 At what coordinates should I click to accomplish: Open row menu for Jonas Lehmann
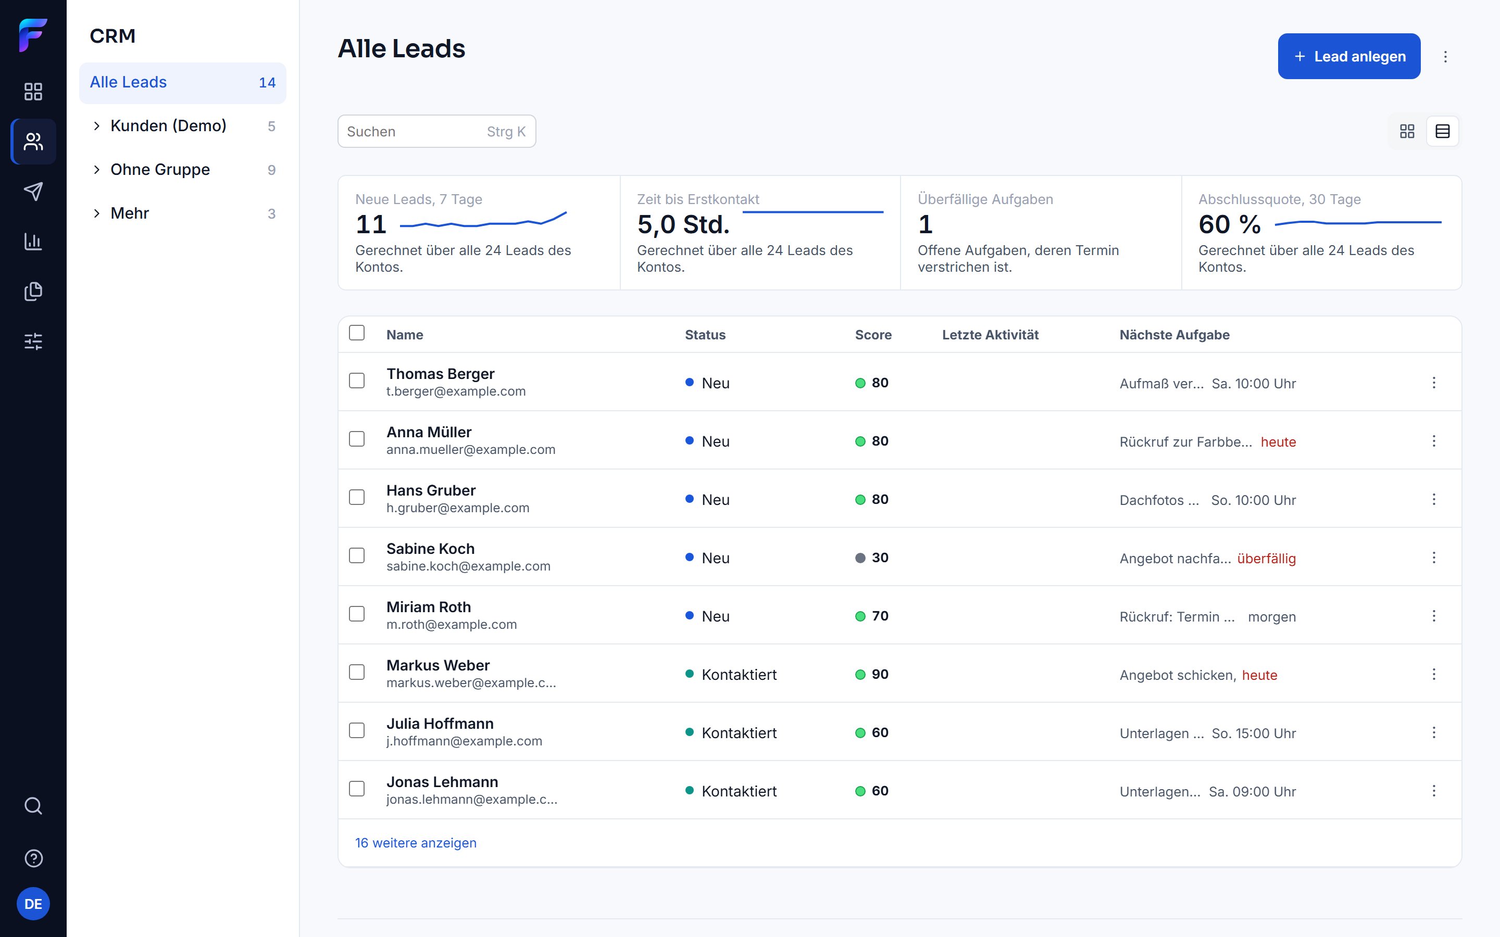tap(1434, 791)
